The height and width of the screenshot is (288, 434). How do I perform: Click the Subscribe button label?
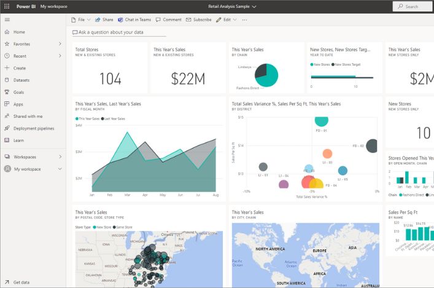pos(203,20)
